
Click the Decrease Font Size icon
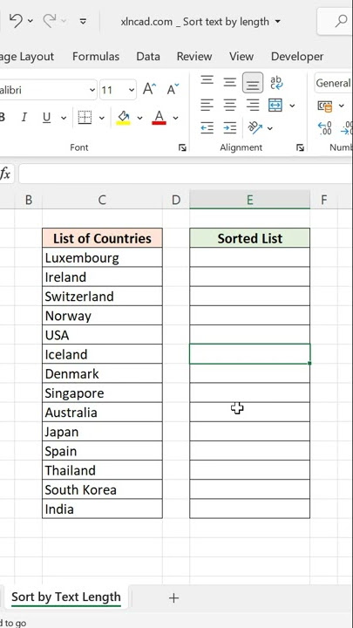pos(173,89)
